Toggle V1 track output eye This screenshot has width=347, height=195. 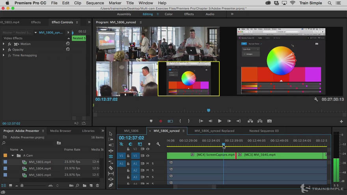point(148,156)
